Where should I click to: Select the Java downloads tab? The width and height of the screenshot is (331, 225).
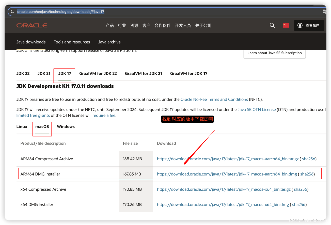31,42
